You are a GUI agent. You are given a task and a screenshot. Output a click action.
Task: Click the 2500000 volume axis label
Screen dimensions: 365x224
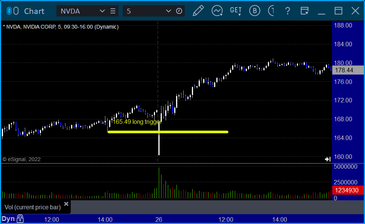(345, 182)
